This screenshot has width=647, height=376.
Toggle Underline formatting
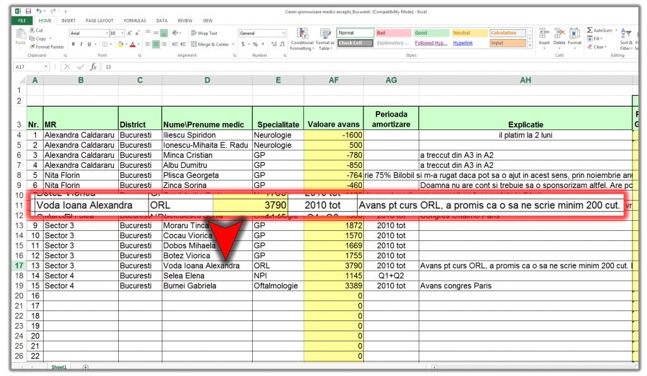tap(89, 44)
